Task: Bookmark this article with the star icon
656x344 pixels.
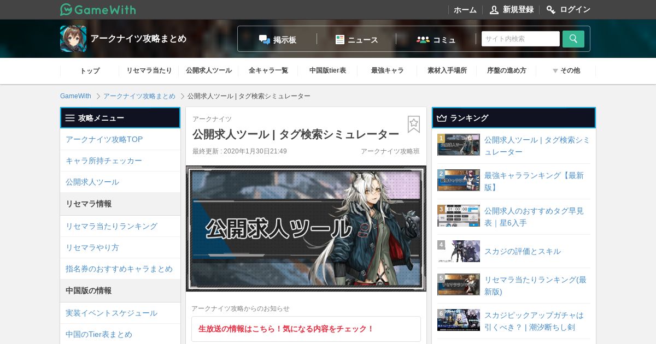Action: (x=414, y=124)
